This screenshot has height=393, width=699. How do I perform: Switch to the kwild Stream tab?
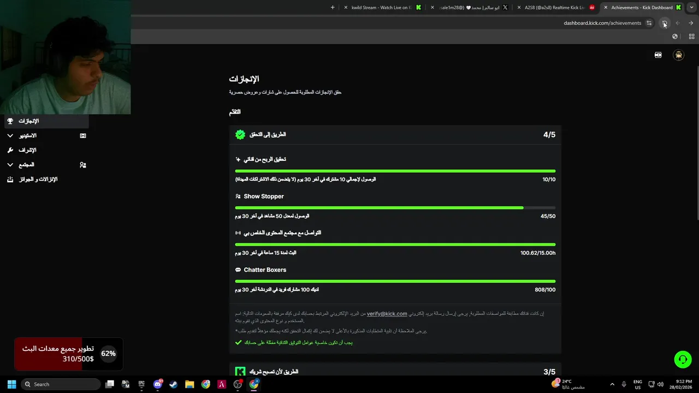pyautogui.click(x=381, y=8)
